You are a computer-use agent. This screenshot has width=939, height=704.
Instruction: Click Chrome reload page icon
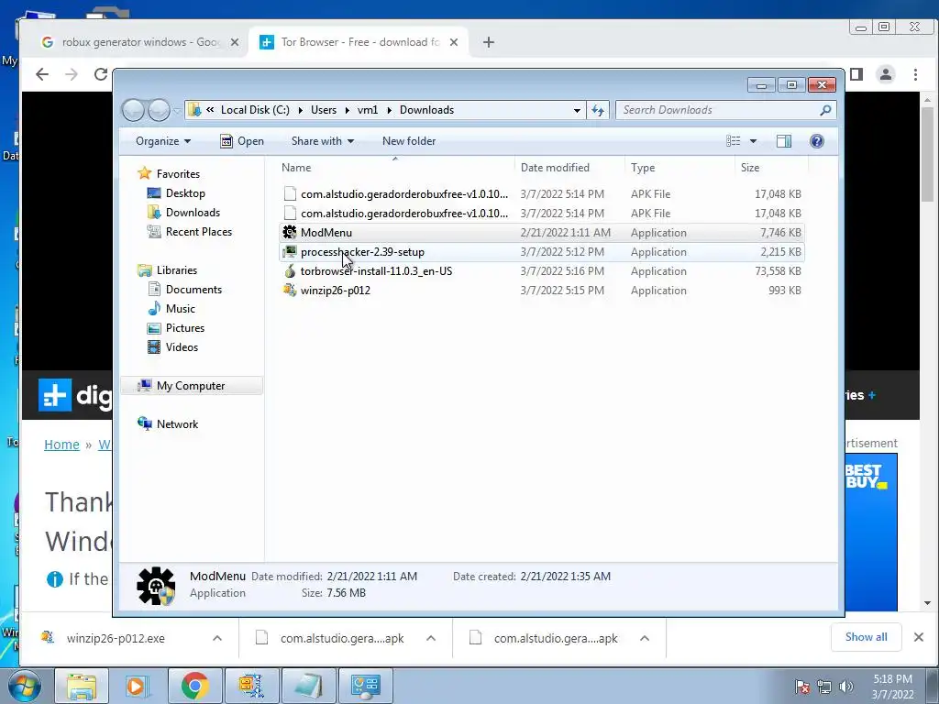101,74
